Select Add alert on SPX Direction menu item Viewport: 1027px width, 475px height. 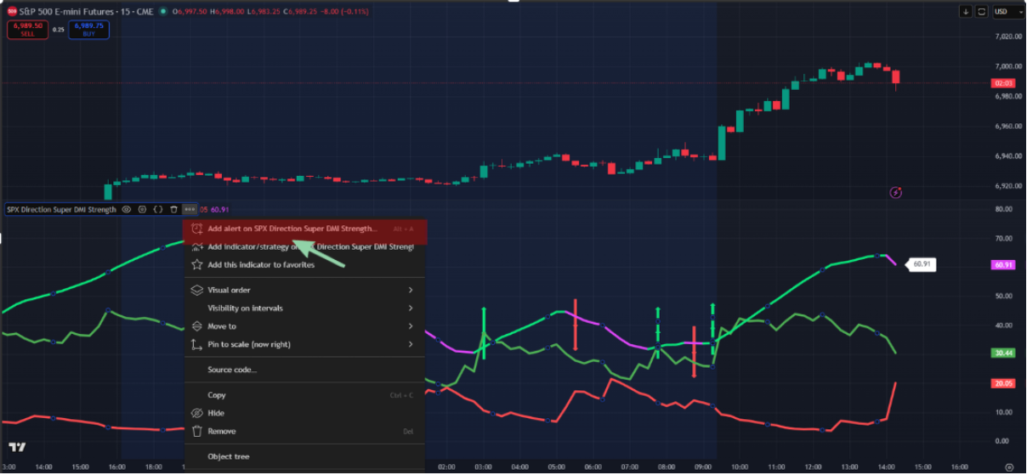pyautogui.click(x=292, y=229)
